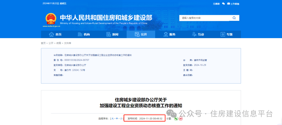Viewport: 282px width, 125px height.
Task: Click the 服务 person icon in navigation
Action: tap(166, 34)
